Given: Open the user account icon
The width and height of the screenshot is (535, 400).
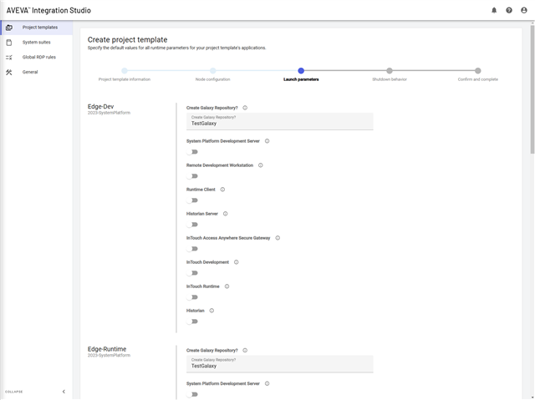Looking at the screenshot, I should point(524,10).
